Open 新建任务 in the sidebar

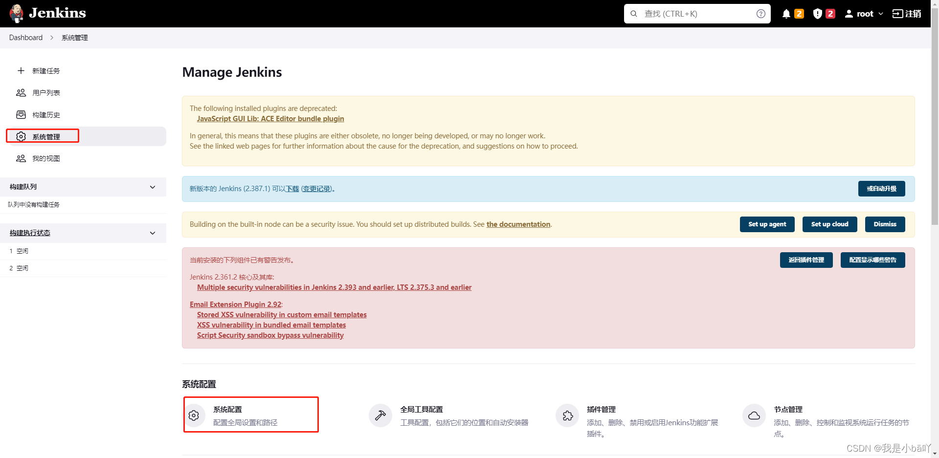pyautogui.click(x=46, y=71)
